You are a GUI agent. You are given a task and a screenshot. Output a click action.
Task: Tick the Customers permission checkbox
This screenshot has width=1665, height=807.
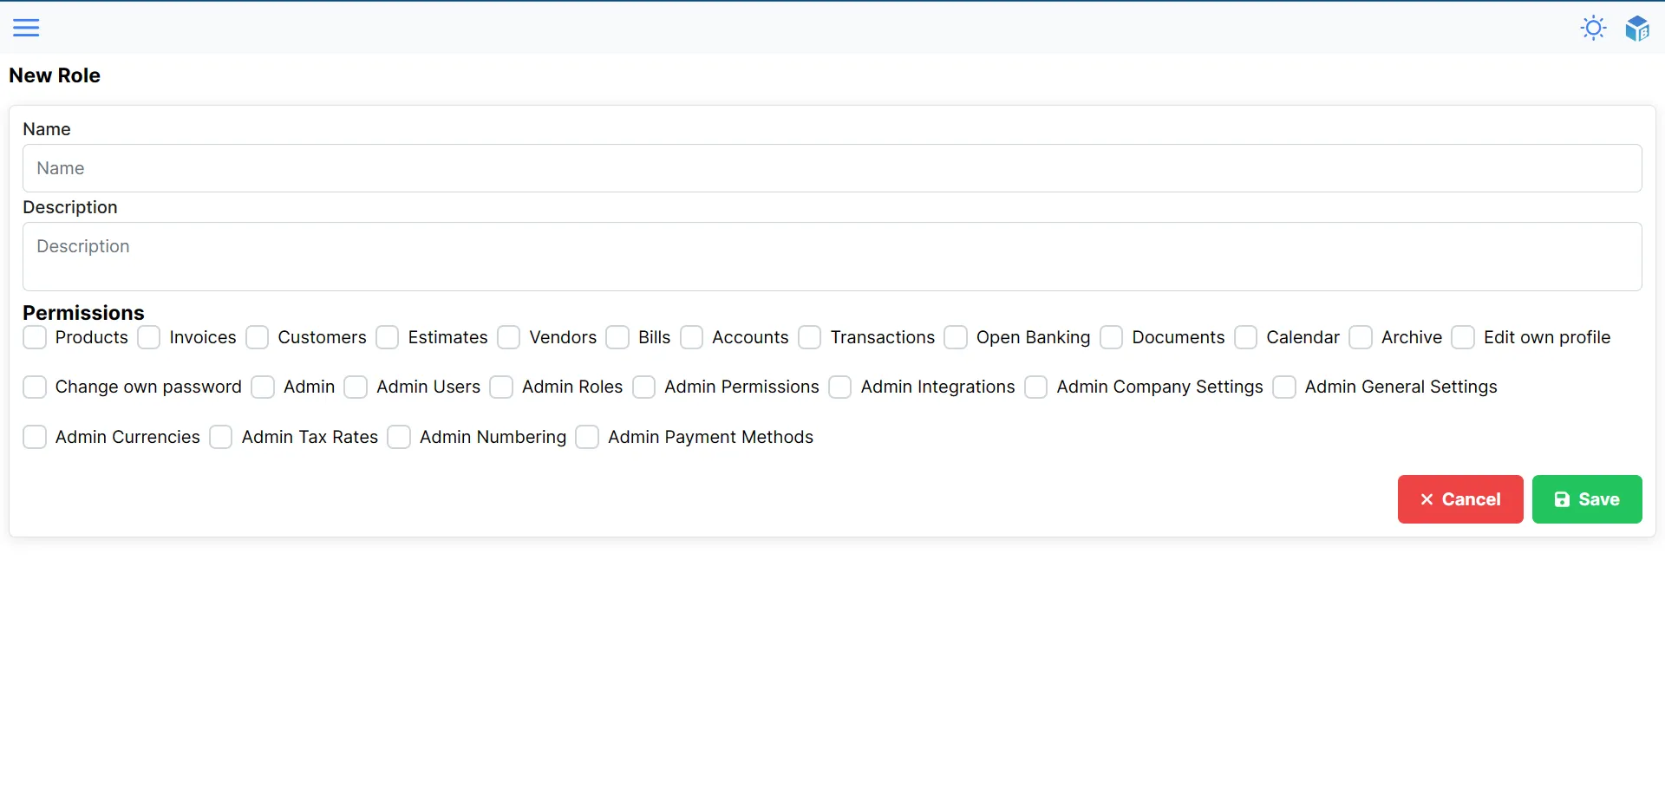258,337
